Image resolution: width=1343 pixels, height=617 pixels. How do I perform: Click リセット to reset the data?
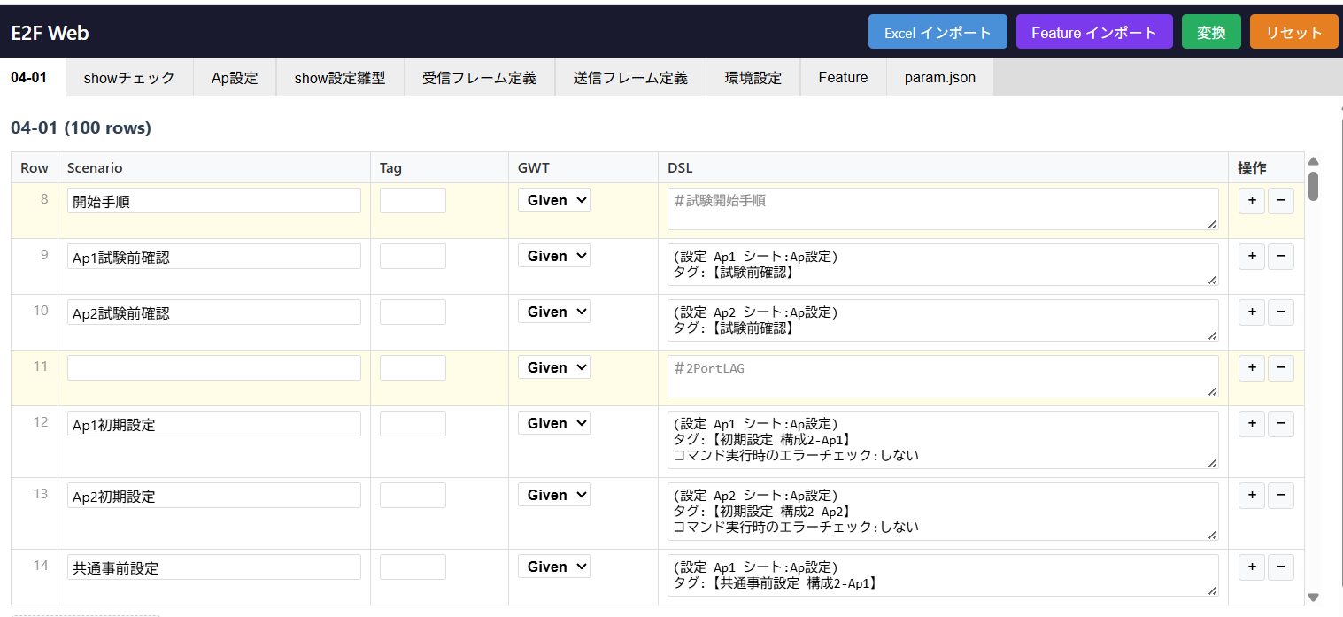(x=1293, y=30)
